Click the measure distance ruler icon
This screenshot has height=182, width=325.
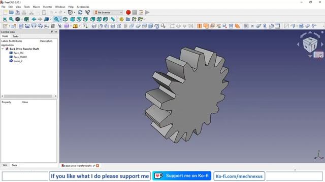[x=113, y=19]
